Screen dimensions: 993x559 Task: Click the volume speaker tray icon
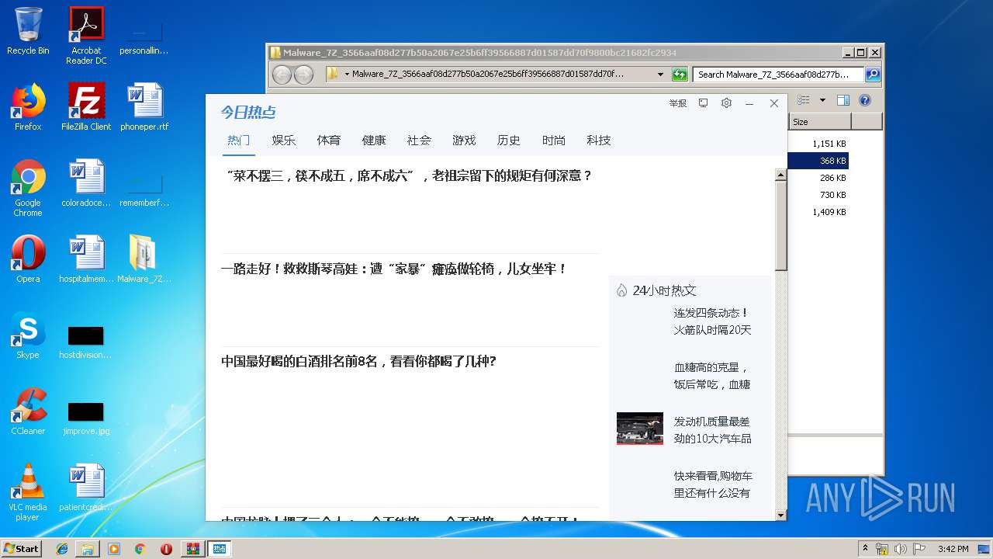click(901, 549)
